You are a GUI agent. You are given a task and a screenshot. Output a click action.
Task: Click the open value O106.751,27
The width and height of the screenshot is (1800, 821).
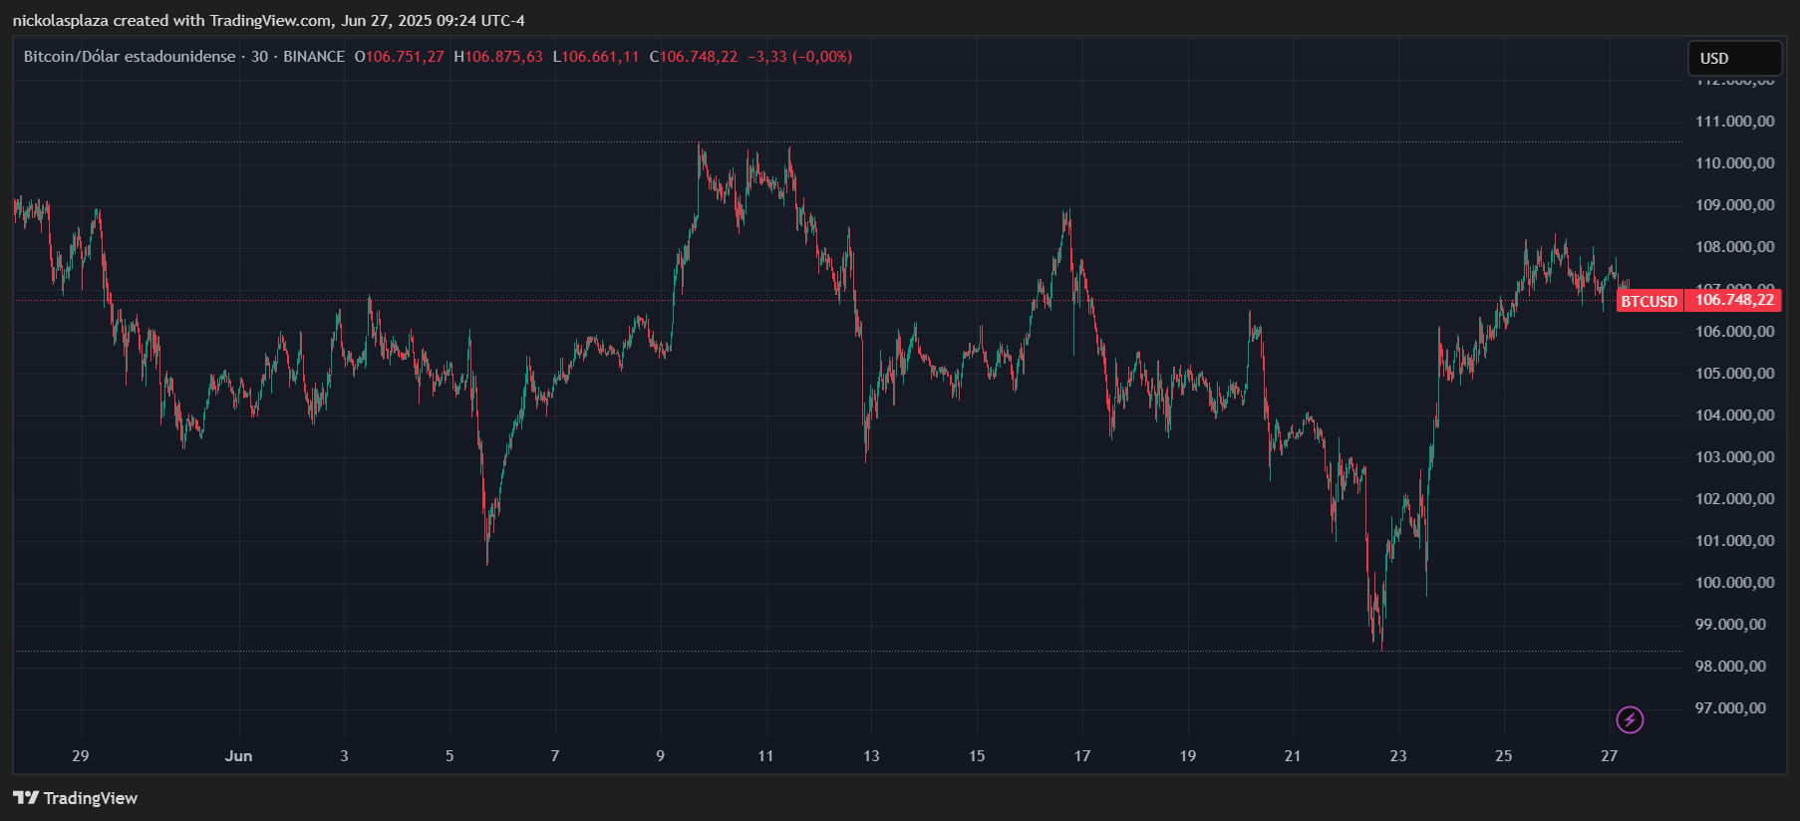399,57
